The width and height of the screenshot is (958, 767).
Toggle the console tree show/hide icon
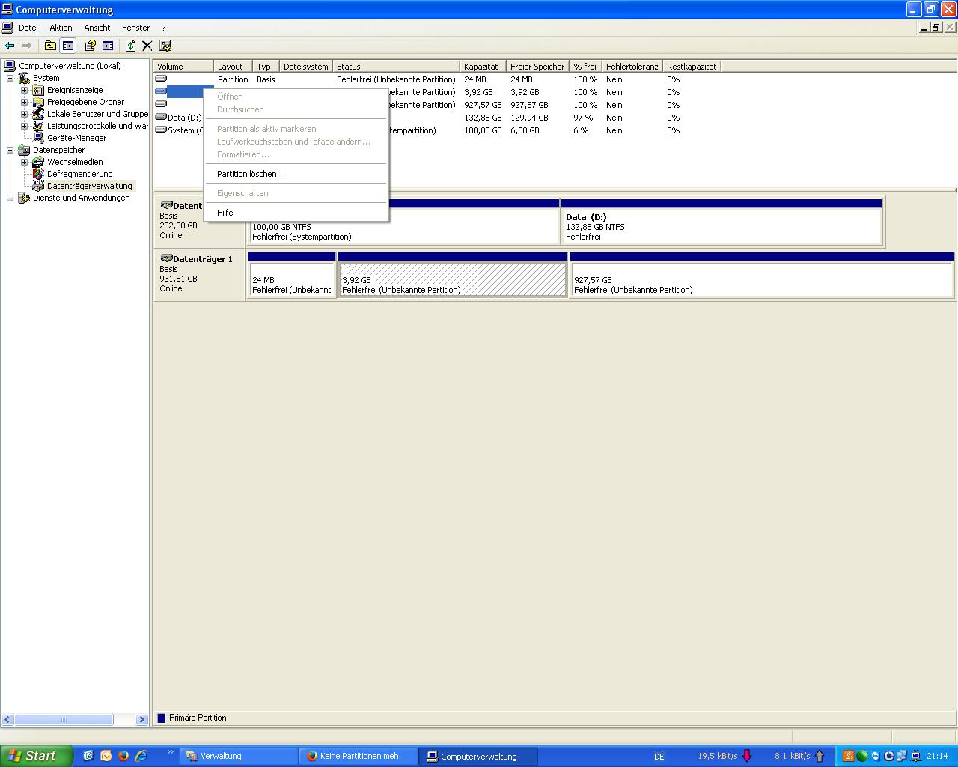click(x=68, y=46)
